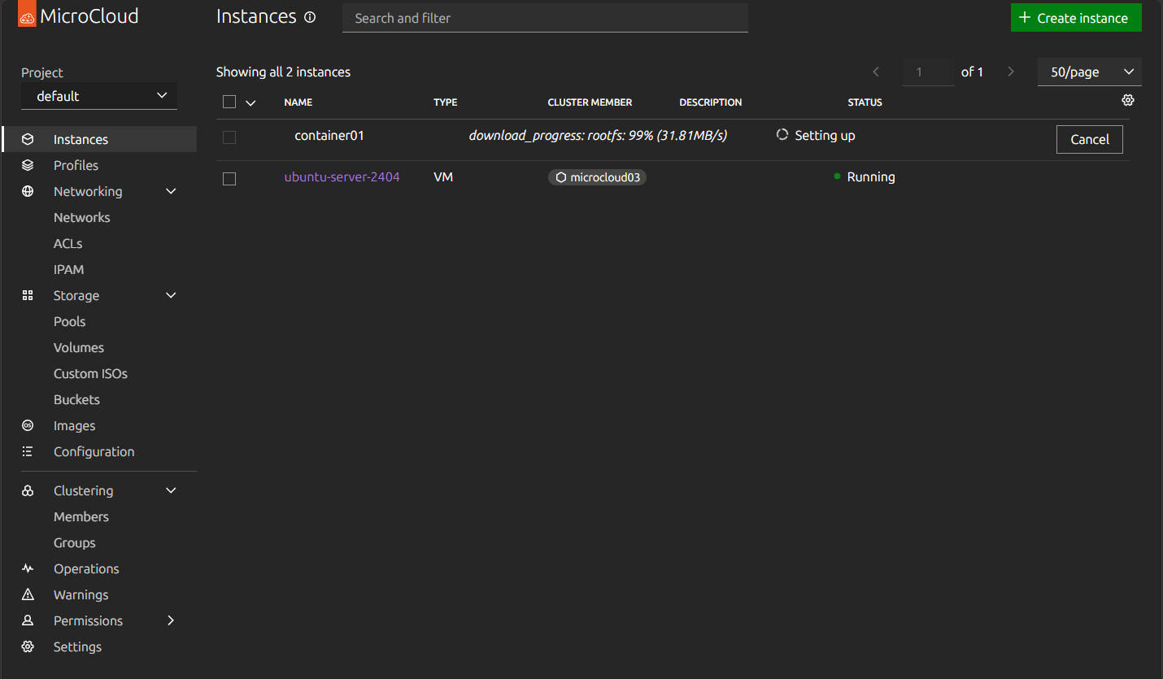Open the Project default dropdown

99,96
